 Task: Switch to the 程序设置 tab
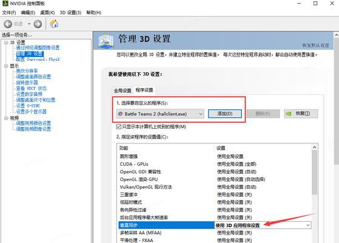click(144, 90)
